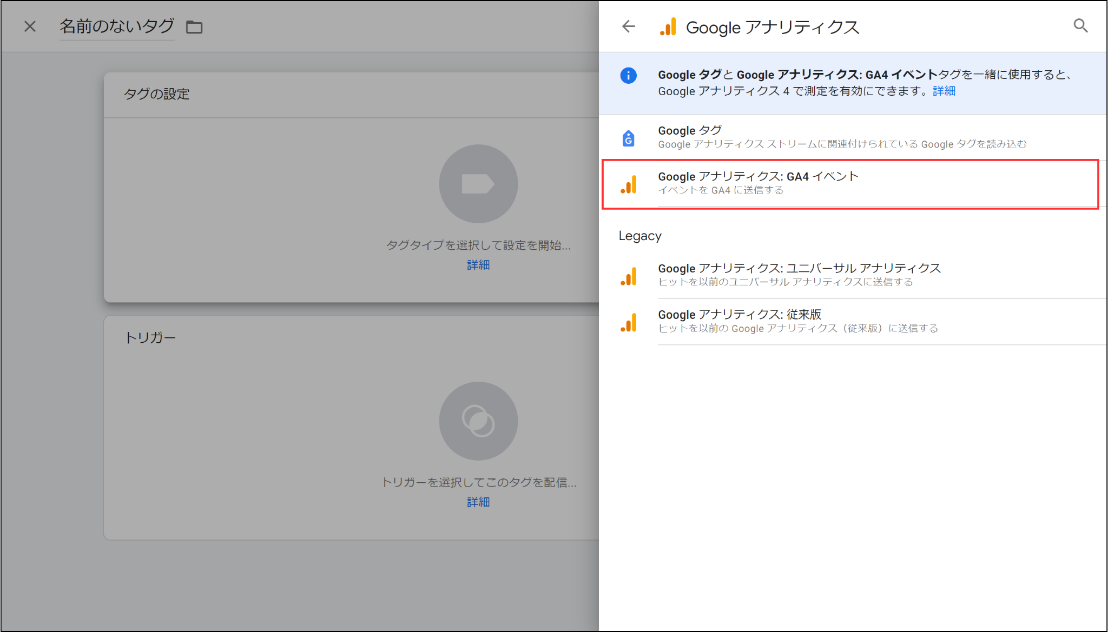
Task: Click the Legacy section heading
Action: [640, 236]
